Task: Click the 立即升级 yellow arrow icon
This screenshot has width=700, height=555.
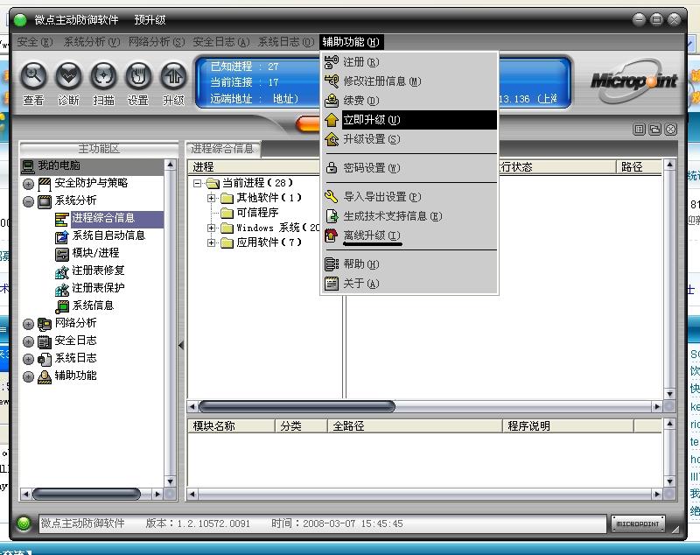Action: [x=332, y=120]
